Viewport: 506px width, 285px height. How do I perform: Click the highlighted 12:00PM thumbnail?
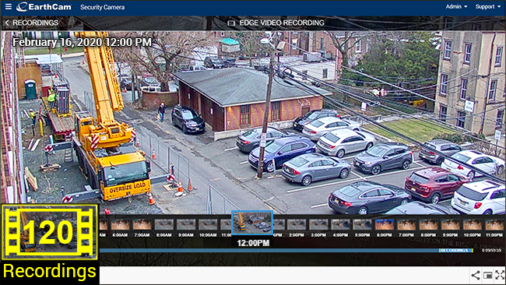(252, 223)
